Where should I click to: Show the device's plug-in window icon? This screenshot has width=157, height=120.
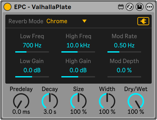[121, 7]
